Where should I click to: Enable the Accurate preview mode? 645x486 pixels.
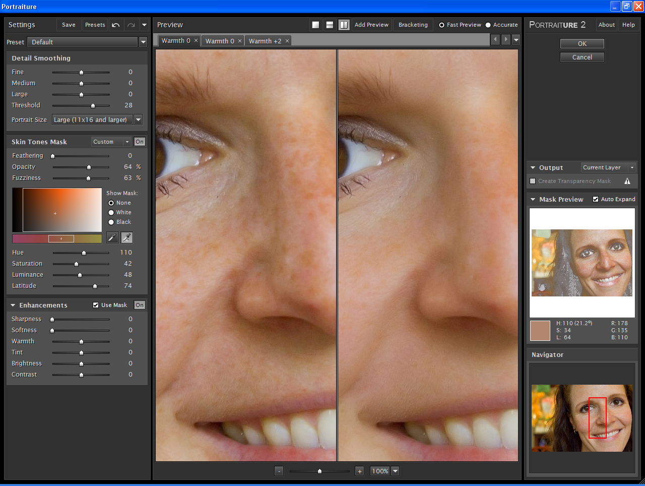click(487, 25)
